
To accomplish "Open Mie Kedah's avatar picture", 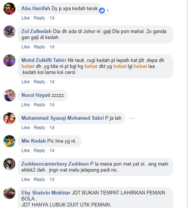I will tap(9, 141).
